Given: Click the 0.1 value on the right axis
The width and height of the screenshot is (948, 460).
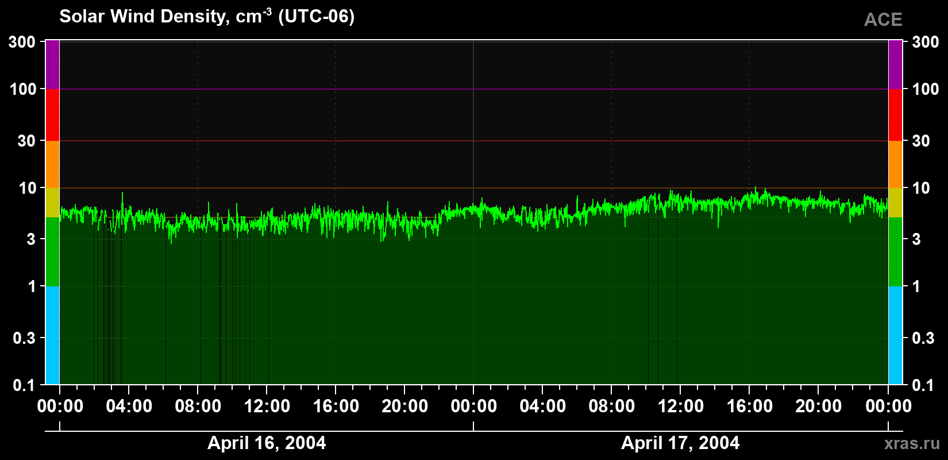Looking at the screenshot, I should (923, 385).
